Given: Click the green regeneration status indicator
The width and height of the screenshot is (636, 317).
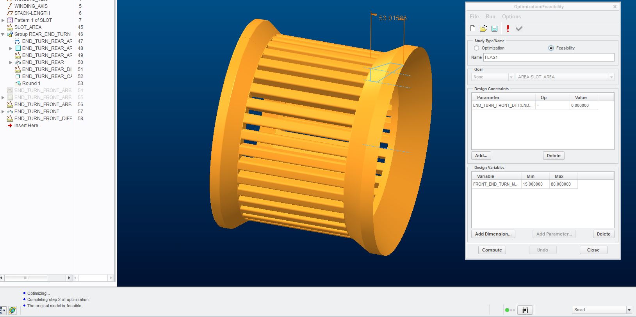Looking at the screenshot, I should tap(507, 310).
